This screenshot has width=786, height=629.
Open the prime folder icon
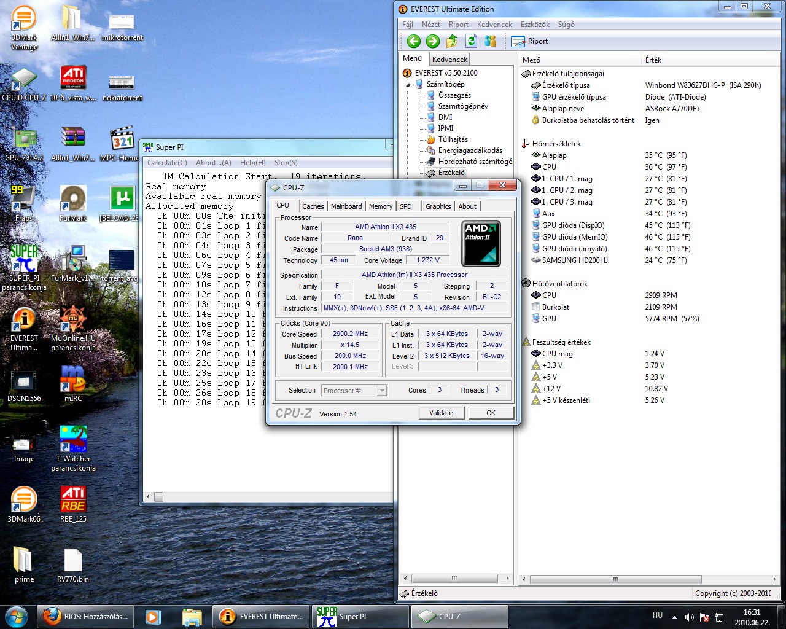(24, 565)
